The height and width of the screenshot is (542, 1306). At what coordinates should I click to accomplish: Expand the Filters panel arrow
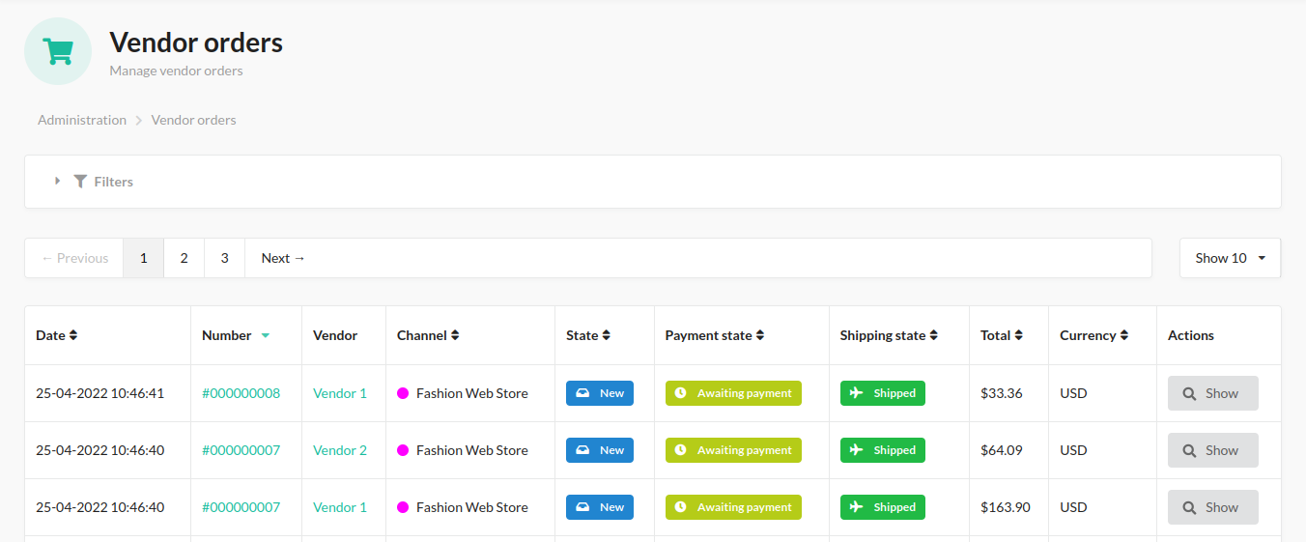57,181
